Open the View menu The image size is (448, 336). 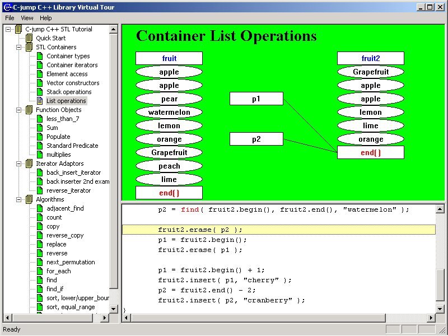click(x=27, y=18)
